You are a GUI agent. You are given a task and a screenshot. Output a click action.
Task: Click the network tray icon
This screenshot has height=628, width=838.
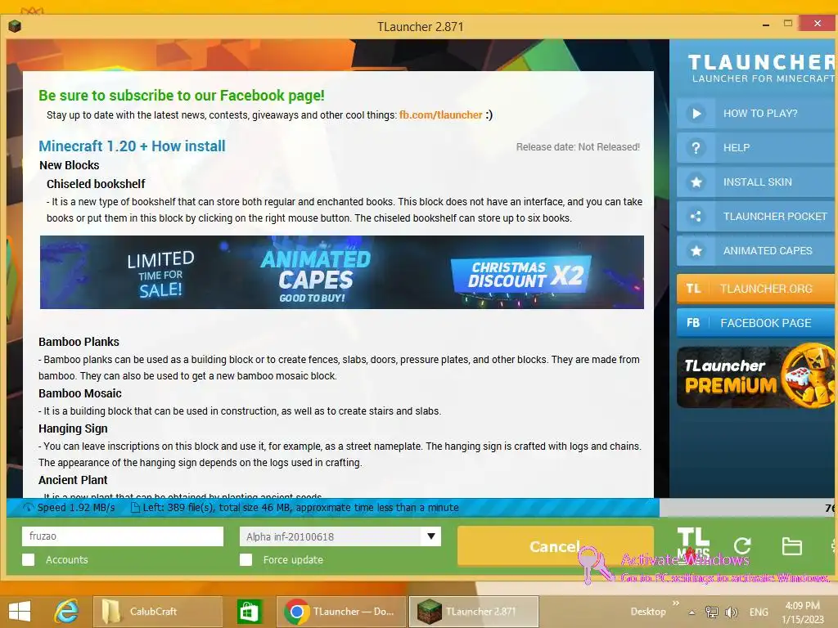coord(712,612)
